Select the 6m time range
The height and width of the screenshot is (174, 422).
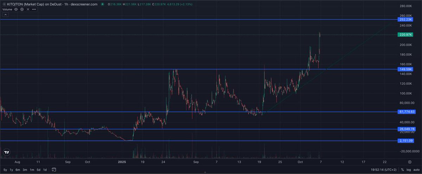[x=18, y=170]
